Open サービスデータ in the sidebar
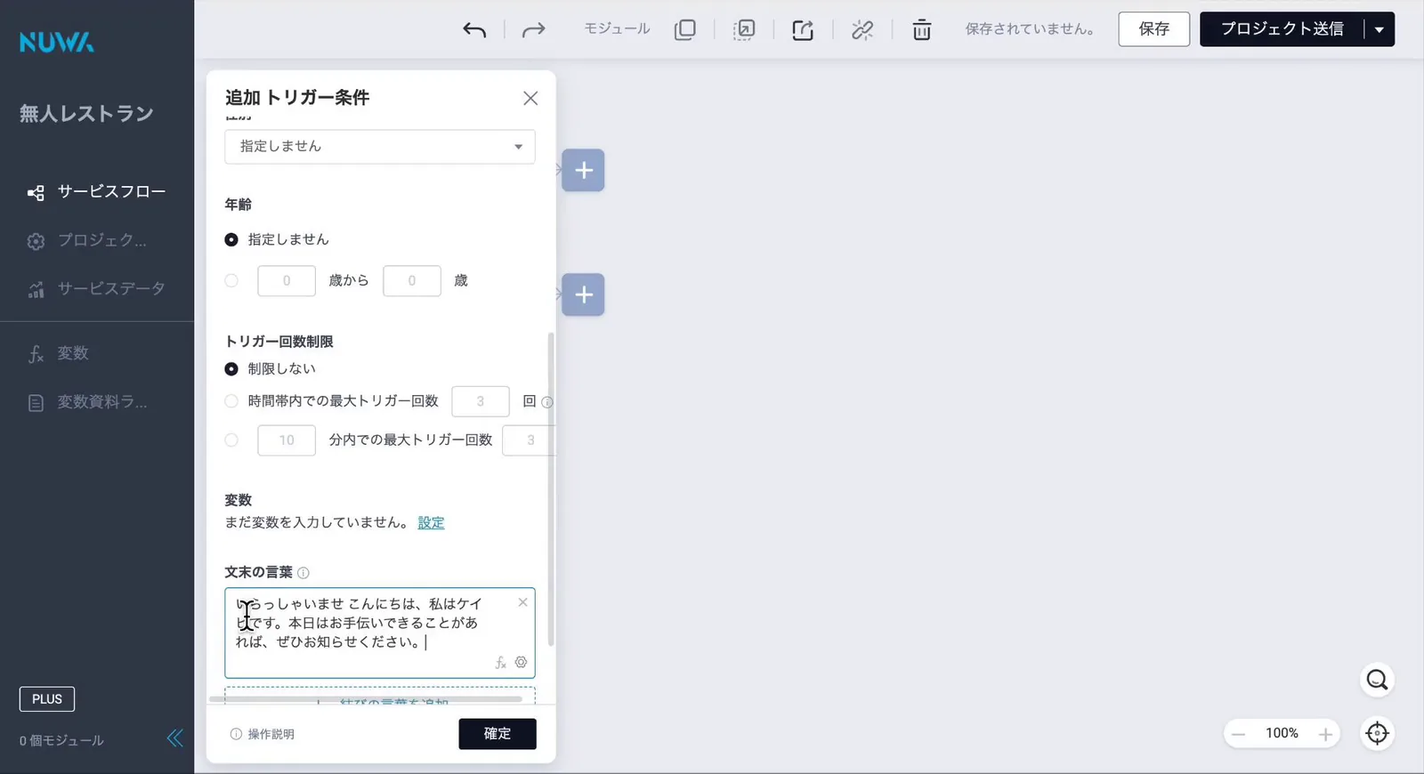This screenshot has height=774, width=1424. click(x=97, y=288)
